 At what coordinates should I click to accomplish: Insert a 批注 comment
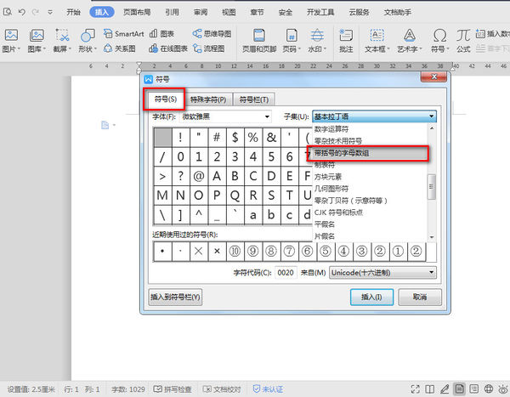click(346, 40)
